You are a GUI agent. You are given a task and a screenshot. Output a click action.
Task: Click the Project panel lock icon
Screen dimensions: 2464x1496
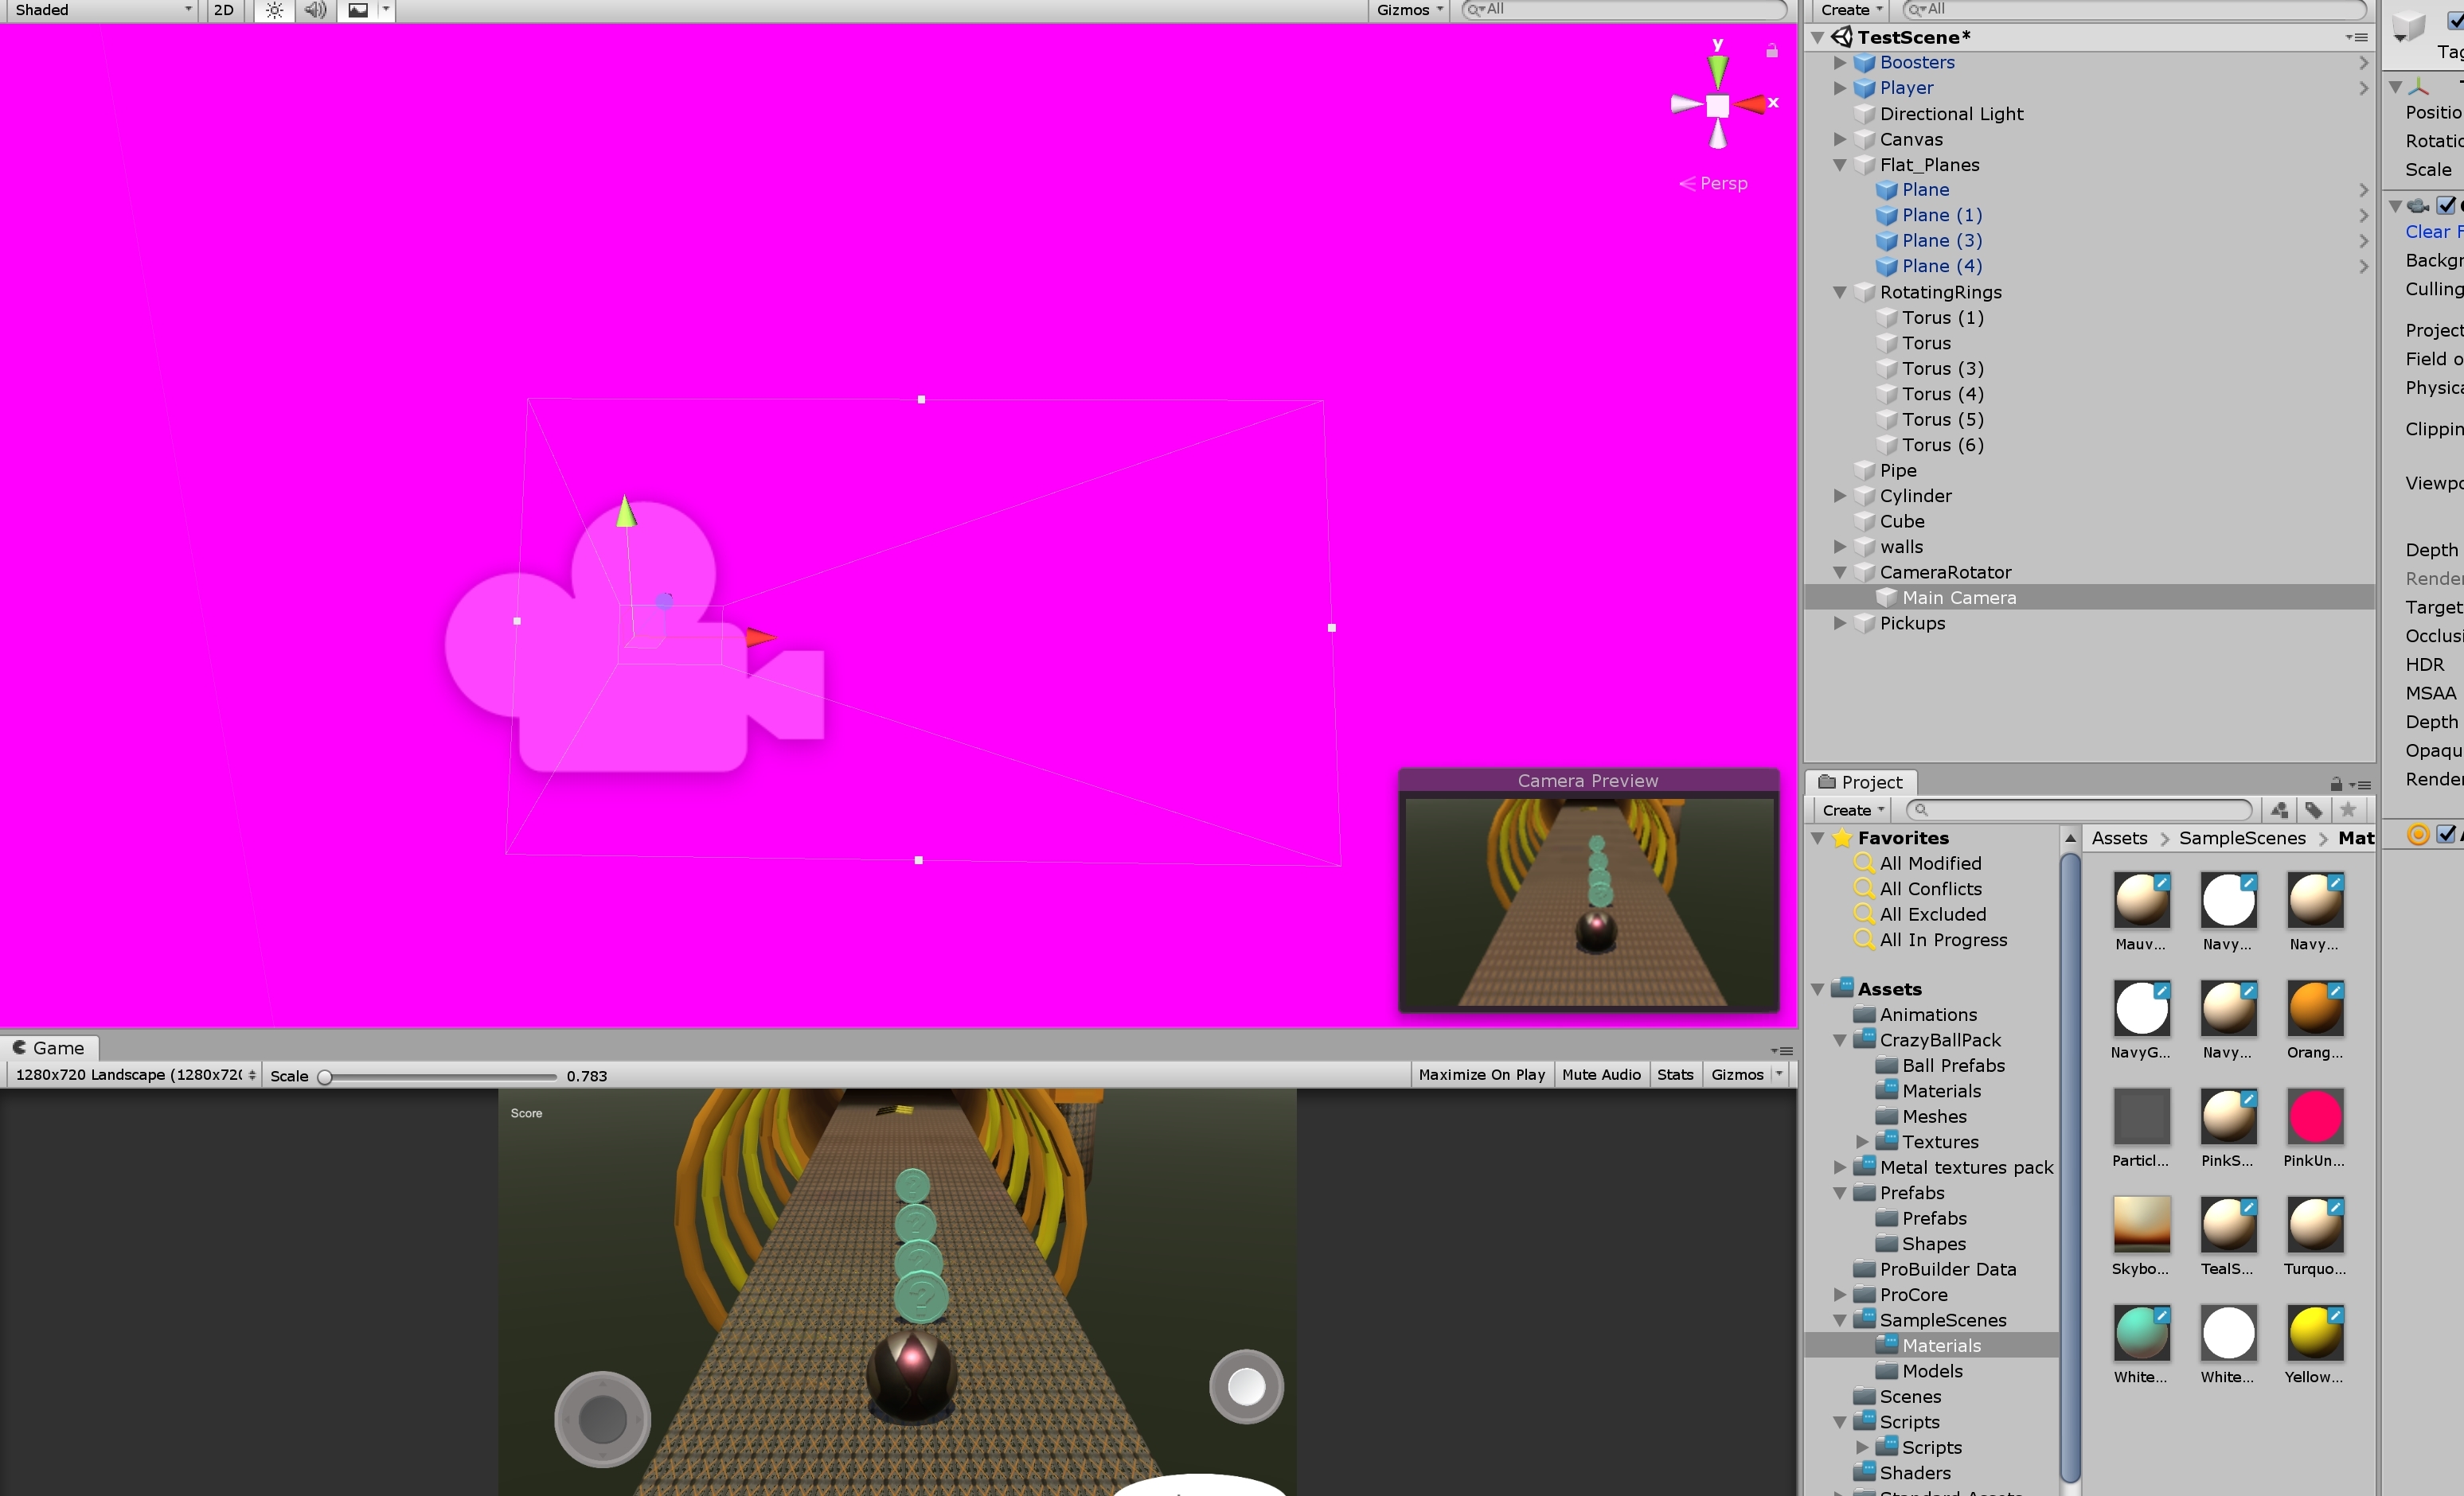tap(2336, 784)
